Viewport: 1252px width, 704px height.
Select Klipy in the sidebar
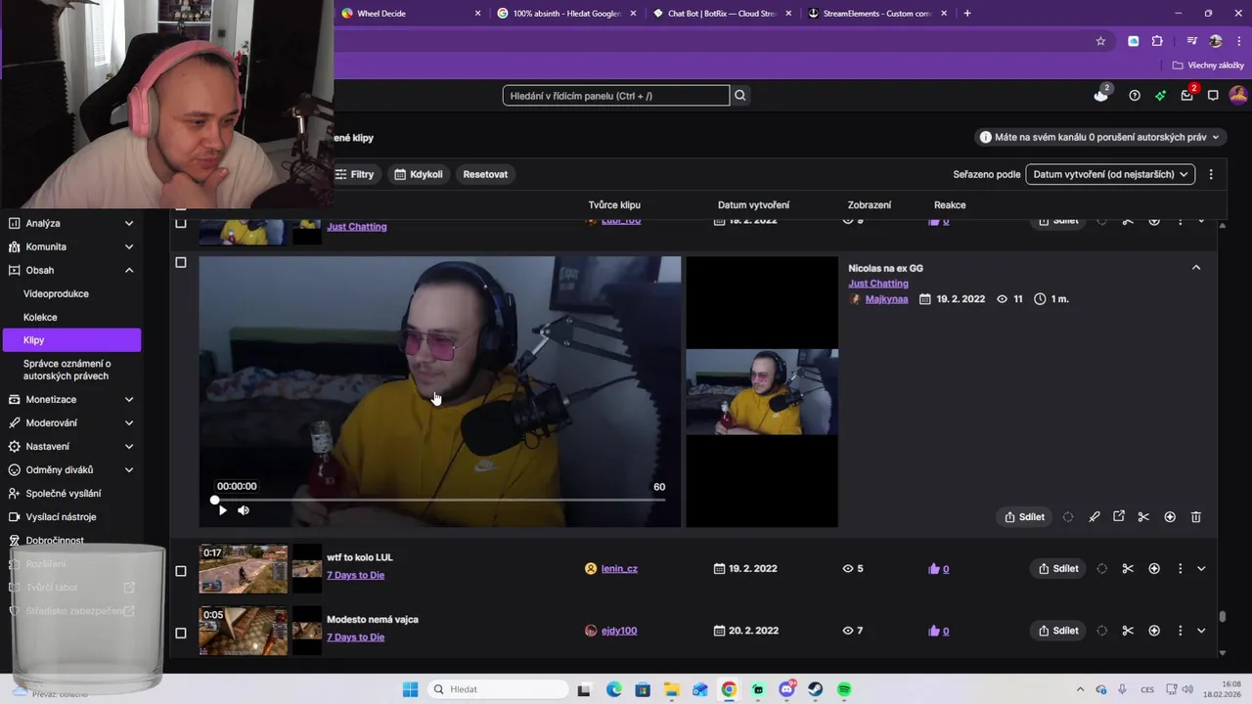point(71,340)
